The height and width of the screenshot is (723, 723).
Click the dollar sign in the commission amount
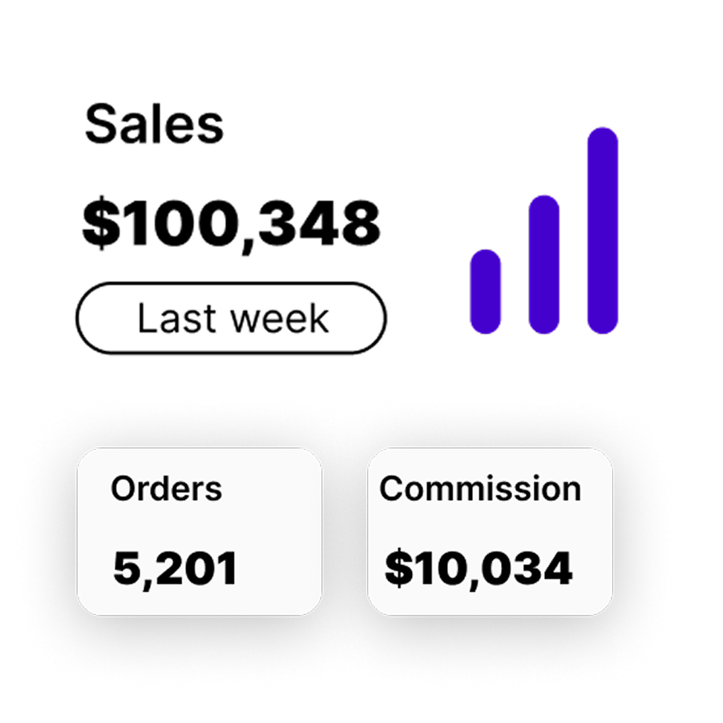(x=397, y=568)
